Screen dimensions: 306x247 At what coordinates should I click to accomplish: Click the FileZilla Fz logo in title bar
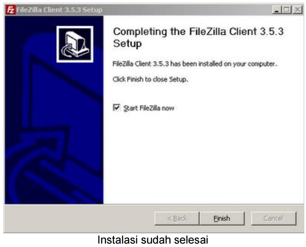(x=10, y=9)
